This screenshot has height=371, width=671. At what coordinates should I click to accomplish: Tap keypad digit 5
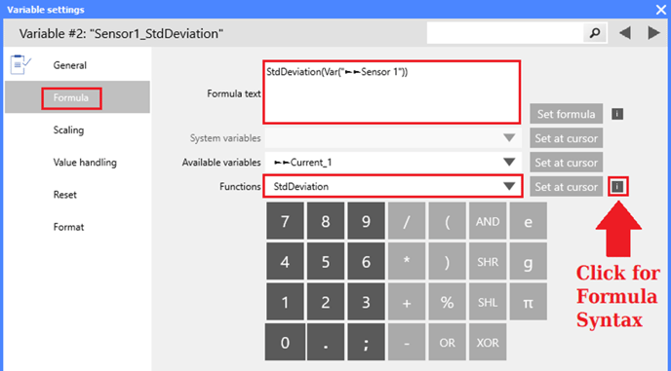point(326,262)
